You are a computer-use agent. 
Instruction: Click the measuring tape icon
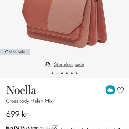coord(48,64)
